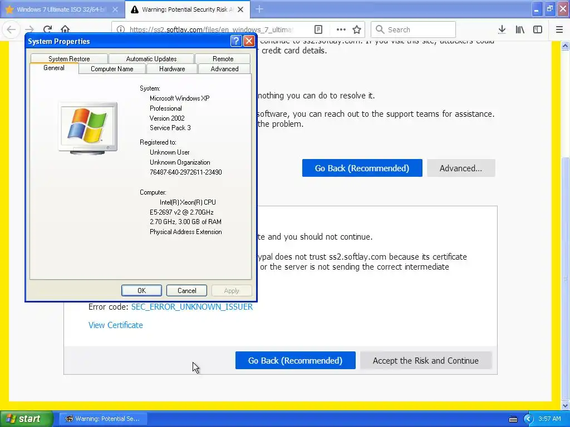
Task: Click the Advanced... button on warning page
Action: [461, 168]
